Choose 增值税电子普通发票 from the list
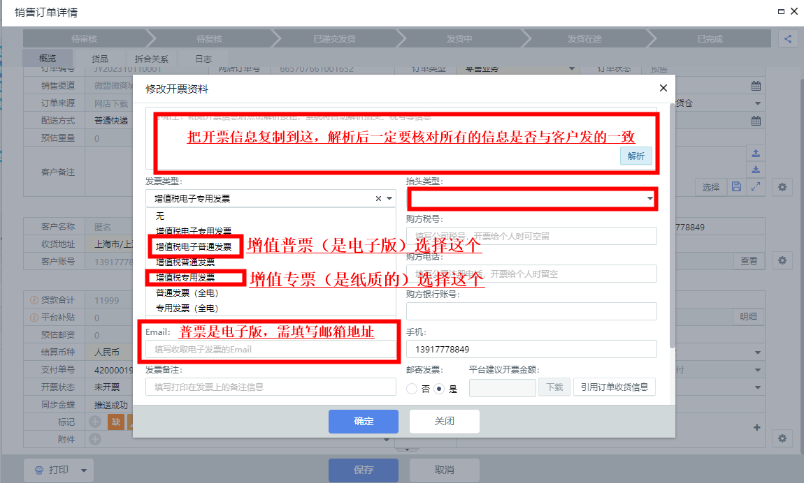804x483 pixels. click(194, 246)
